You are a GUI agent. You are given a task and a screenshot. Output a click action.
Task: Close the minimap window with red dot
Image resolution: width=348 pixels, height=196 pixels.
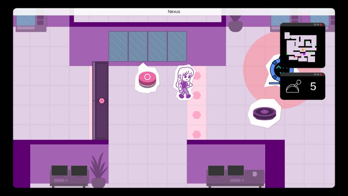tap(321, 25)
